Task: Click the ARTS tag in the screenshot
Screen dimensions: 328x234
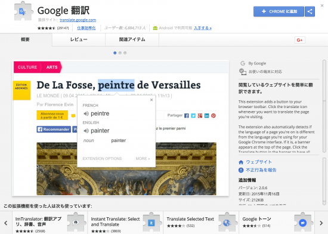Action: pyautogui.click(x=52, y=67)
